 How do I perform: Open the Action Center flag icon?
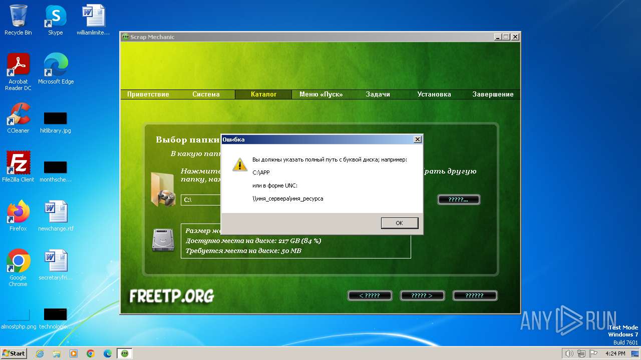tap(594, 353)
